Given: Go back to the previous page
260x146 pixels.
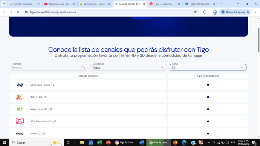Looking at the screenshot, I should click(x=5, y=12).
